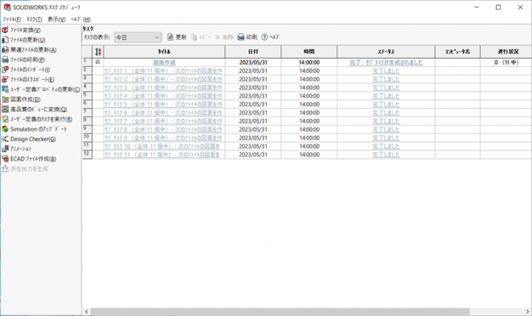Open the サブタスク 5 title link
Screen dimensions: 532x316
(163, 103)
